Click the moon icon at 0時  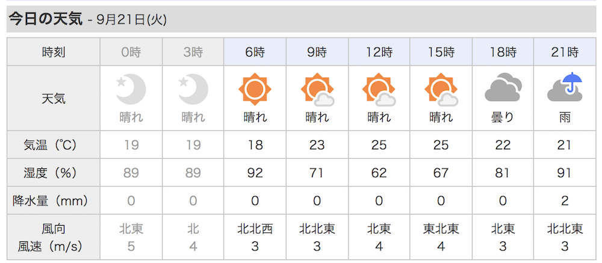coord(131,89)
